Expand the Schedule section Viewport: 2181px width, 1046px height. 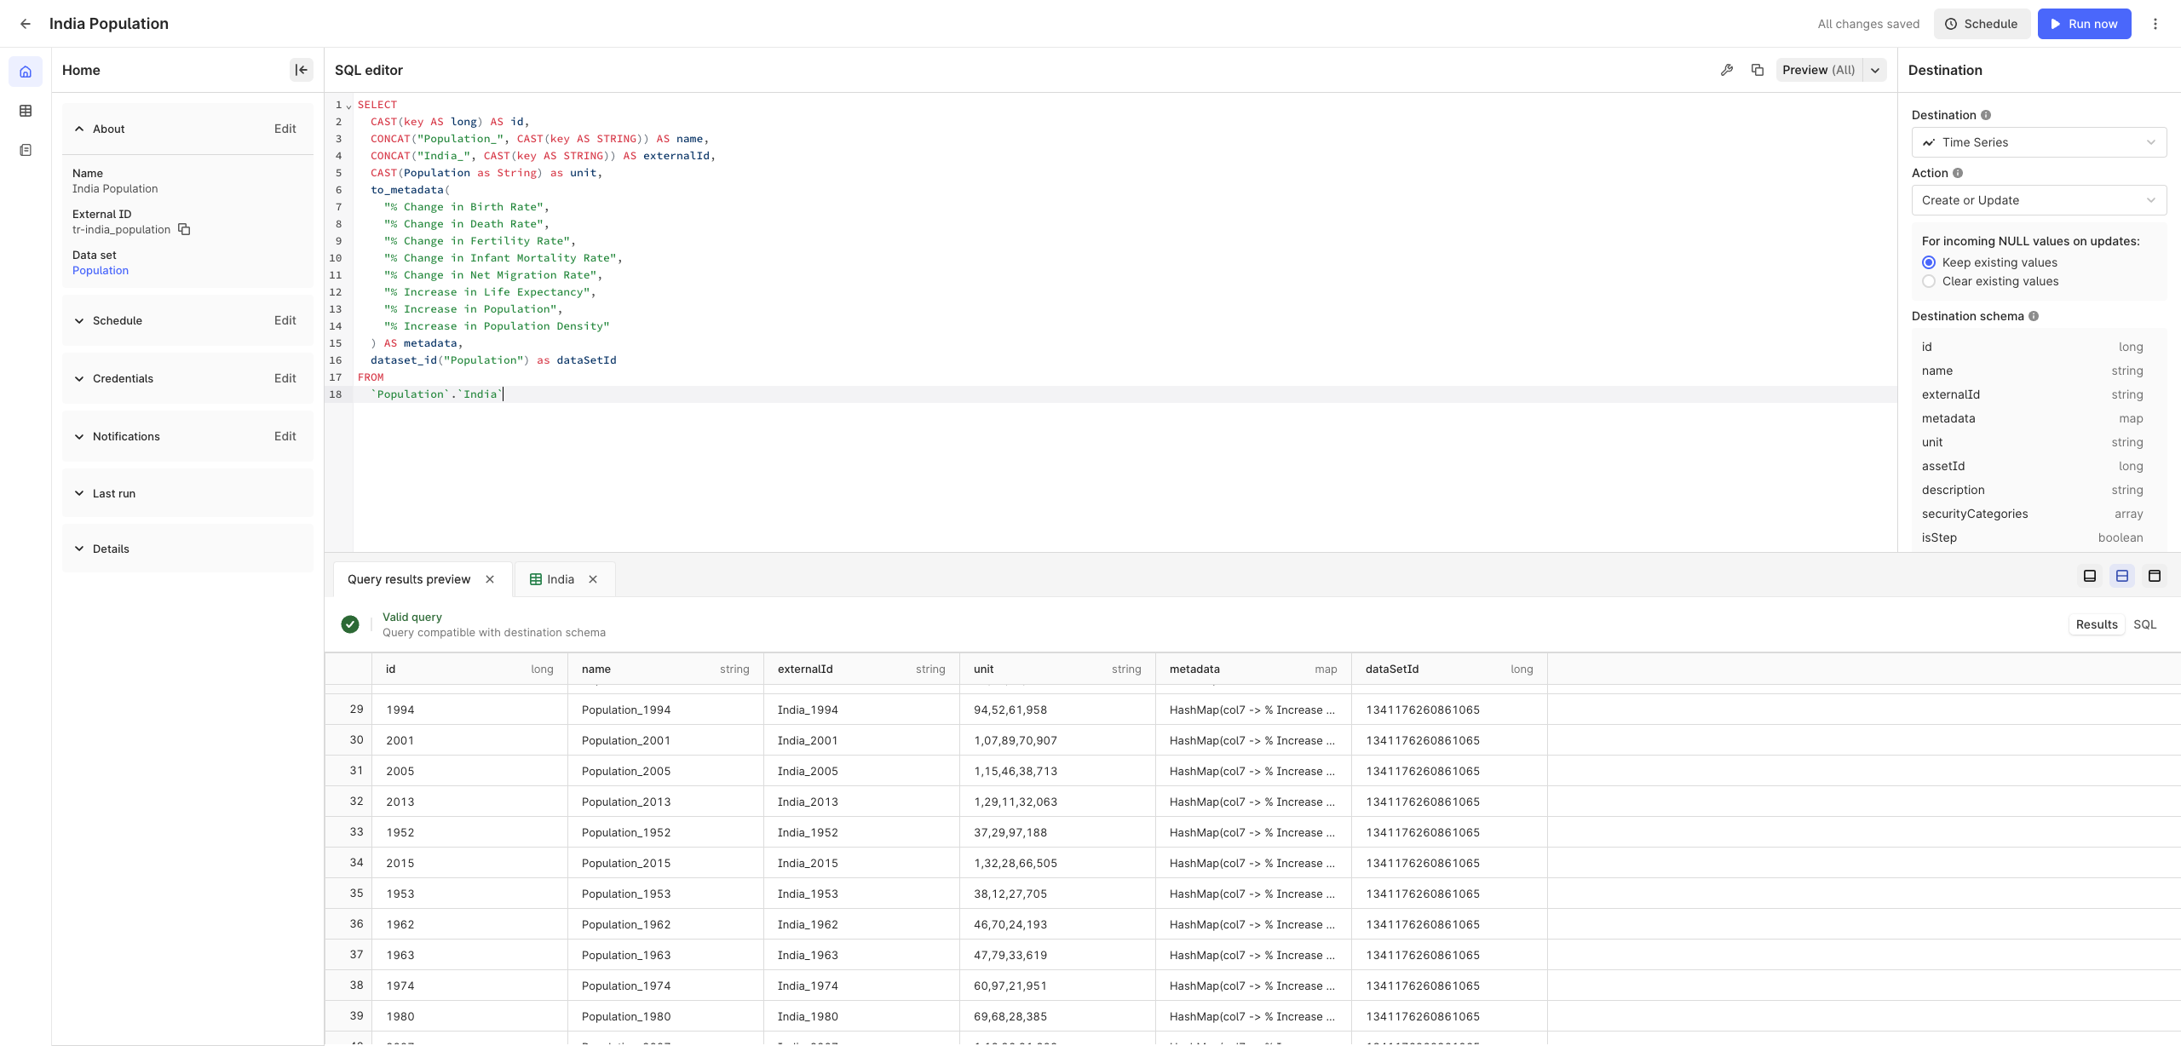[79, 320]
